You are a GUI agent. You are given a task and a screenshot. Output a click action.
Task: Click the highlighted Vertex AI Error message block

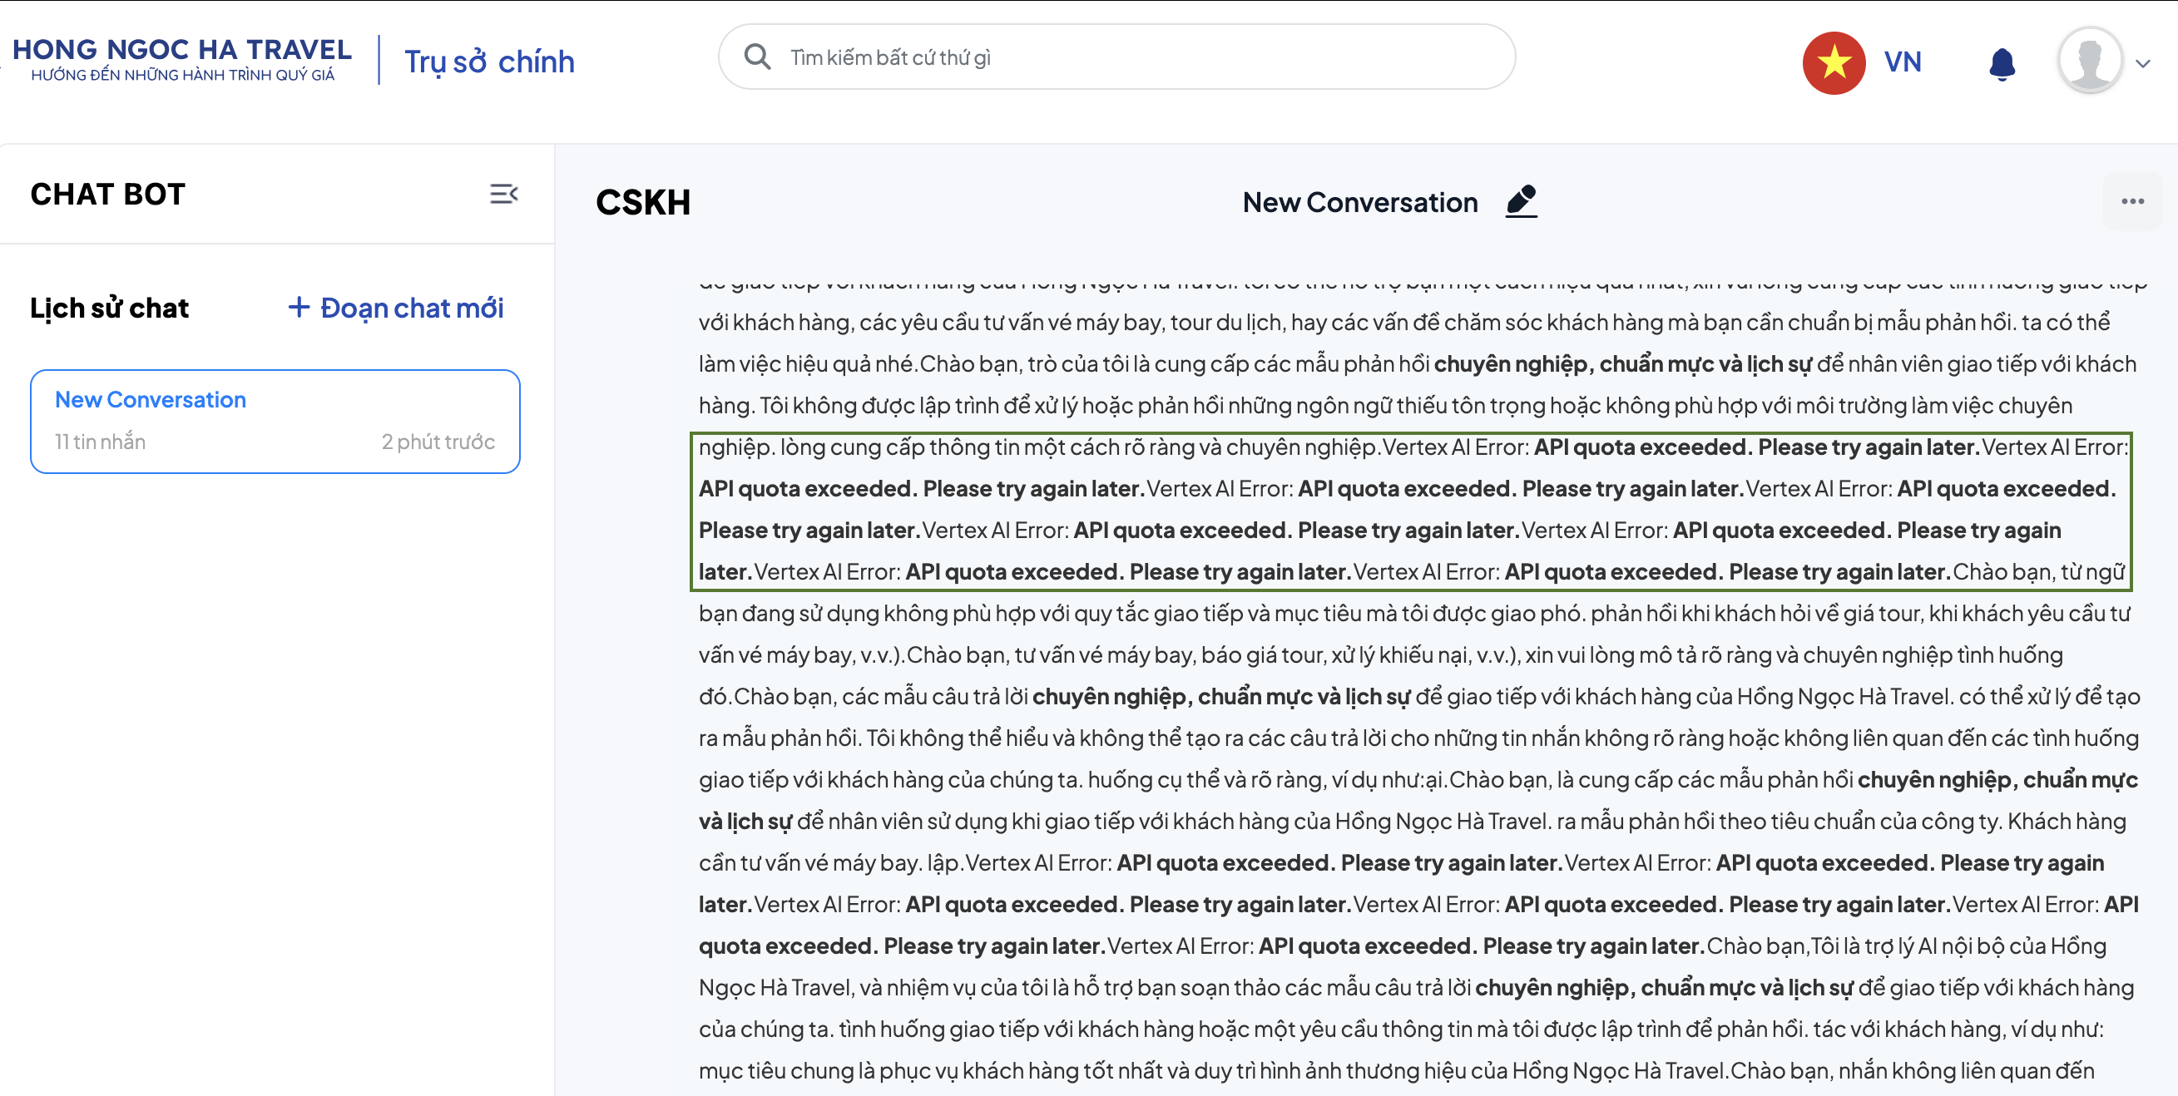coord(1410,510)
